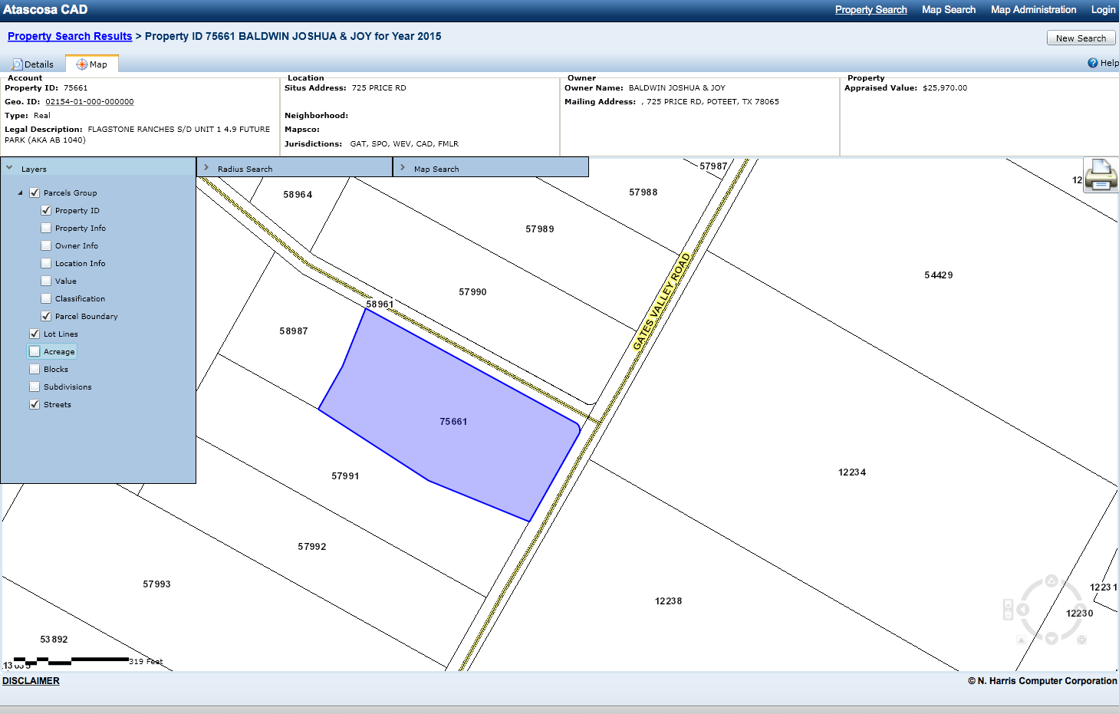This screenshot has width=1119, height=714.
Task: Collapse the Layers panel
Action: pos(10,168)
